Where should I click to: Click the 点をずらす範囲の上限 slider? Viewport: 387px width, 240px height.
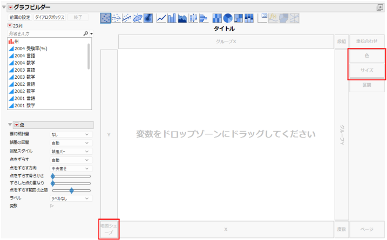tap(71, 190)
